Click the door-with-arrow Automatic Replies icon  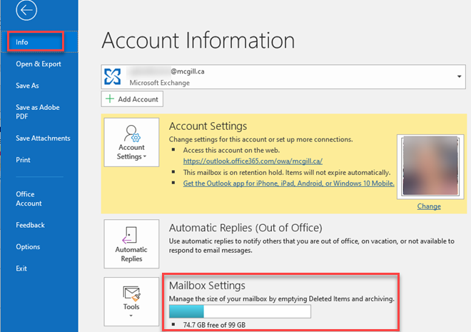pos(130,235)
